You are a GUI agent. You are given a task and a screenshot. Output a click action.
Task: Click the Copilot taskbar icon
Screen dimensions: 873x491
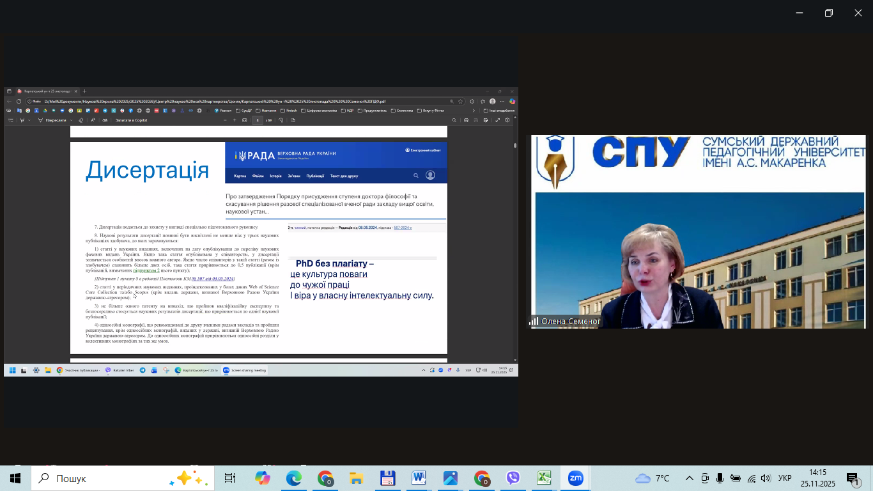pos(262,478)
